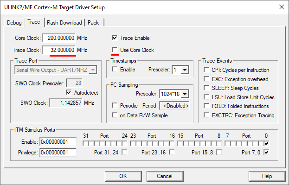This screenshot has height=185, width=289.
Task: Close the Target Driver Setup dialog
Action: point(282,7)
